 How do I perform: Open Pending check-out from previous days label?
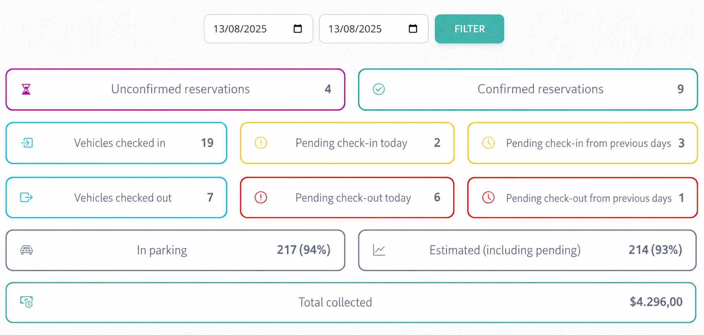(589, 198)
